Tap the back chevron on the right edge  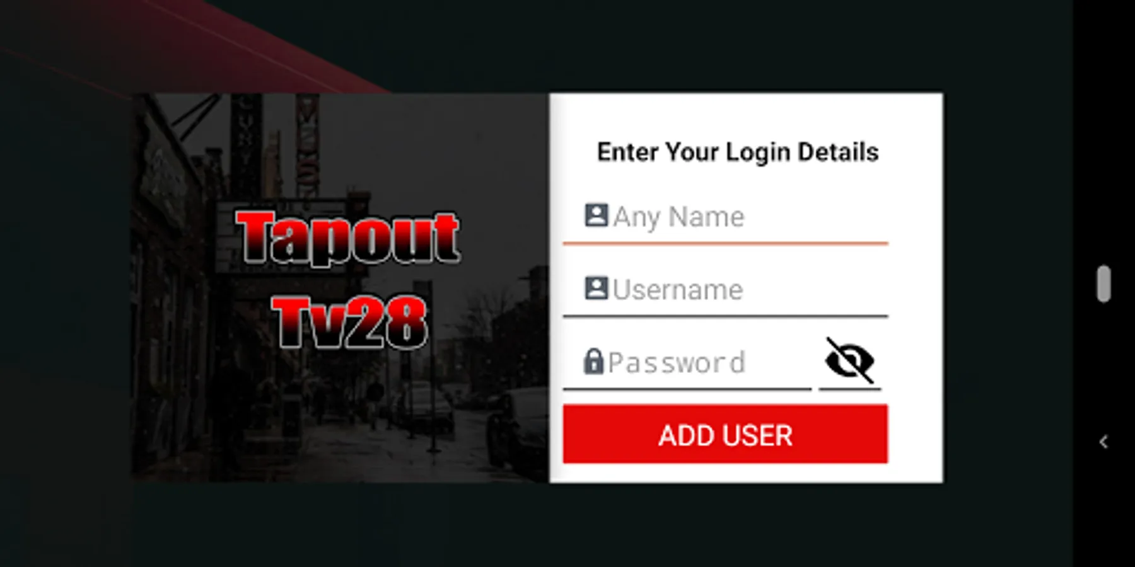pyautogui.click(x=1103, y=442)
